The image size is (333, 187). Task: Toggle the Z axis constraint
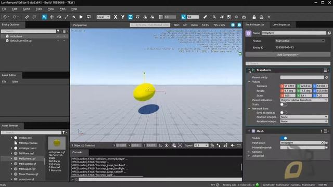[130, 17]
